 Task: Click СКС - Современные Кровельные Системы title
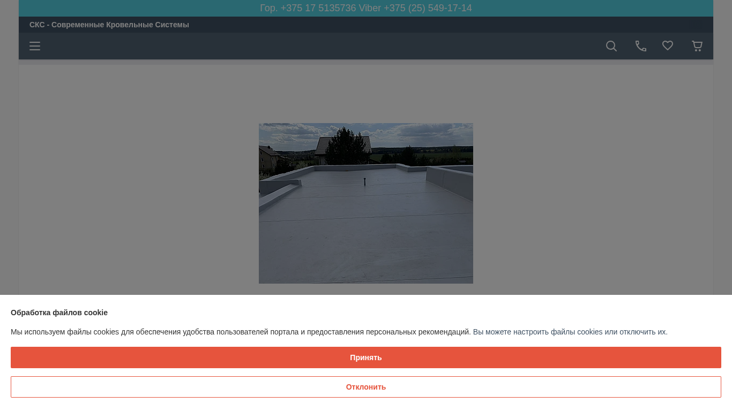(109, 25)
